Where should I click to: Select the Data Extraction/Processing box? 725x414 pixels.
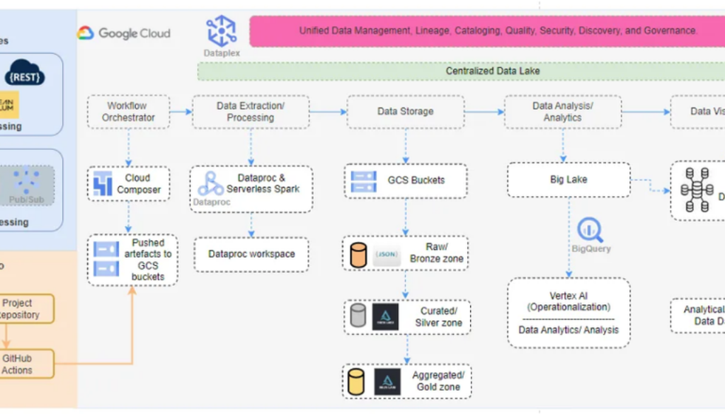point(250,112)
